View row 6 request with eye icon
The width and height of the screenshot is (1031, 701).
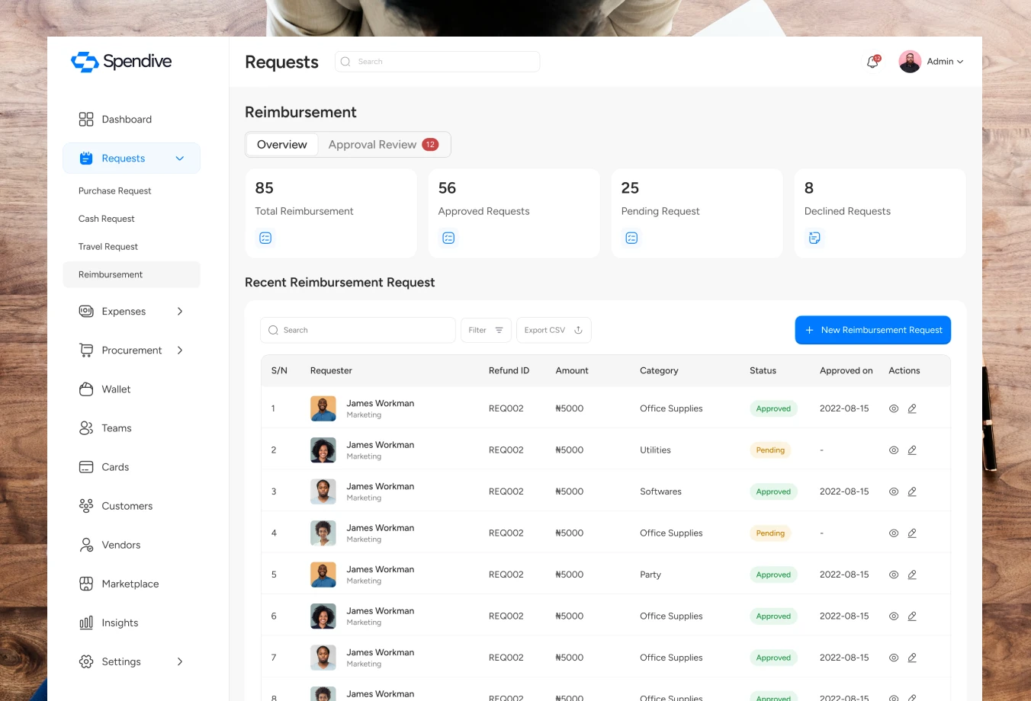894,616
